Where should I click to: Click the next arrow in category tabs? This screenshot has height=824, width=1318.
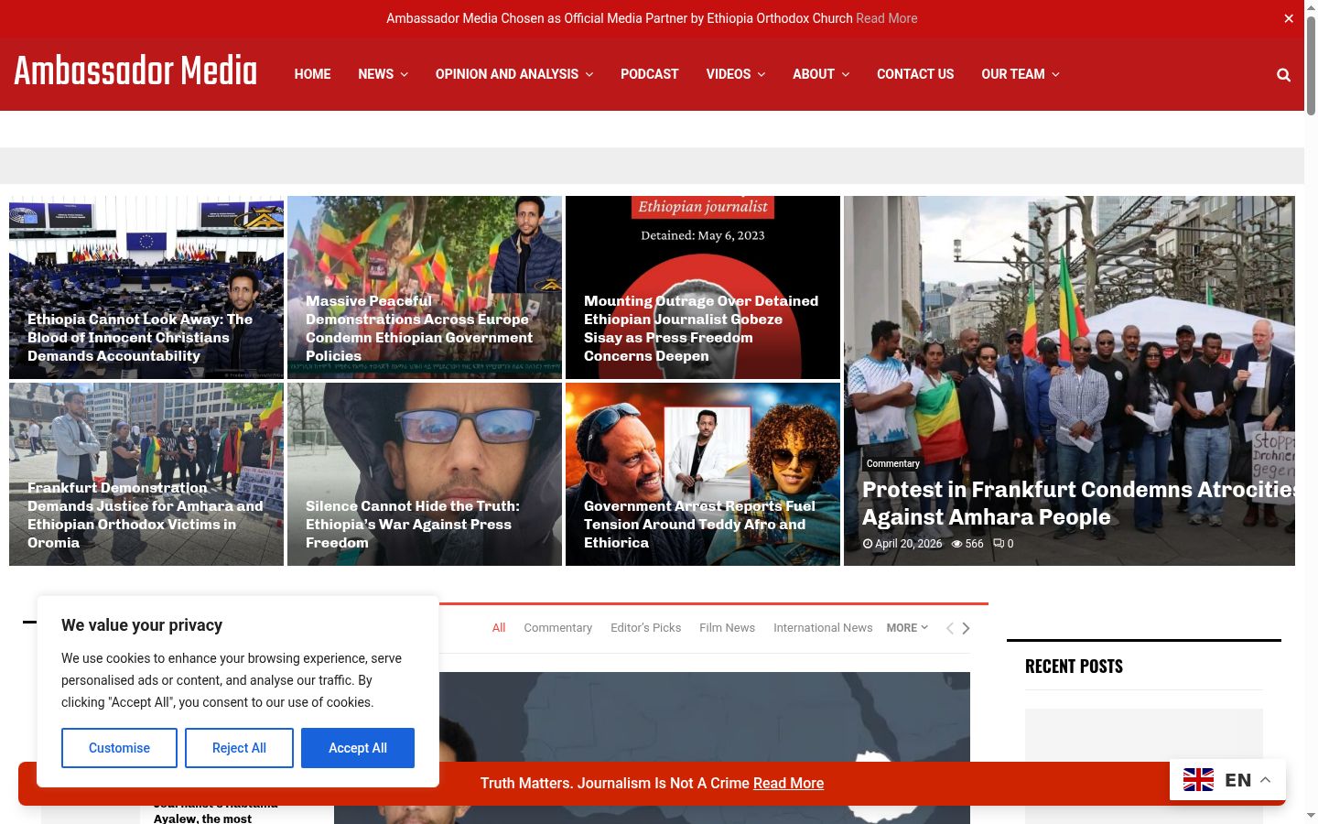pos(966,628)
